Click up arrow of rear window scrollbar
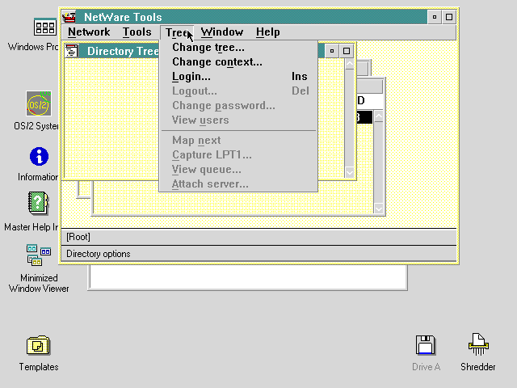 click(x=379, y=116)
